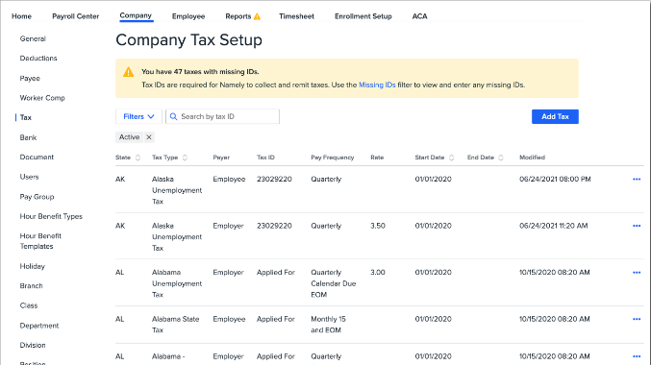
Task: Open the Home tab
Action: pyautogui.click(x=21, y=16)
